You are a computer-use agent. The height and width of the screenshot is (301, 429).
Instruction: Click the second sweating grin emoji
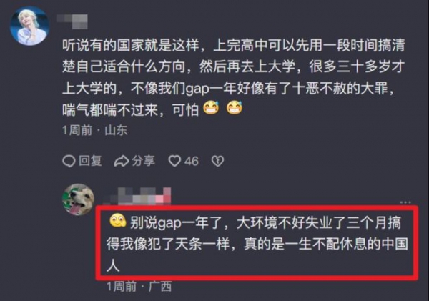click(235, 108)
